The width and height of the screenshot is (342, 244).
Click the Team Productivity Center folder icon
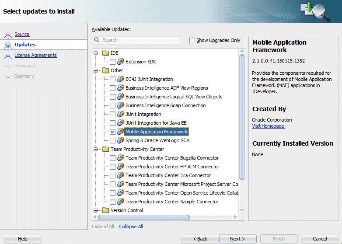105,149
